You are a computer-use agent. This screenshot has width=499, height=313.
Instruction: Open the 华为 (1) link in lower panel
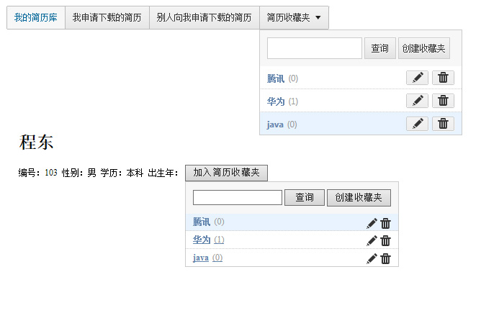[208, 240]
